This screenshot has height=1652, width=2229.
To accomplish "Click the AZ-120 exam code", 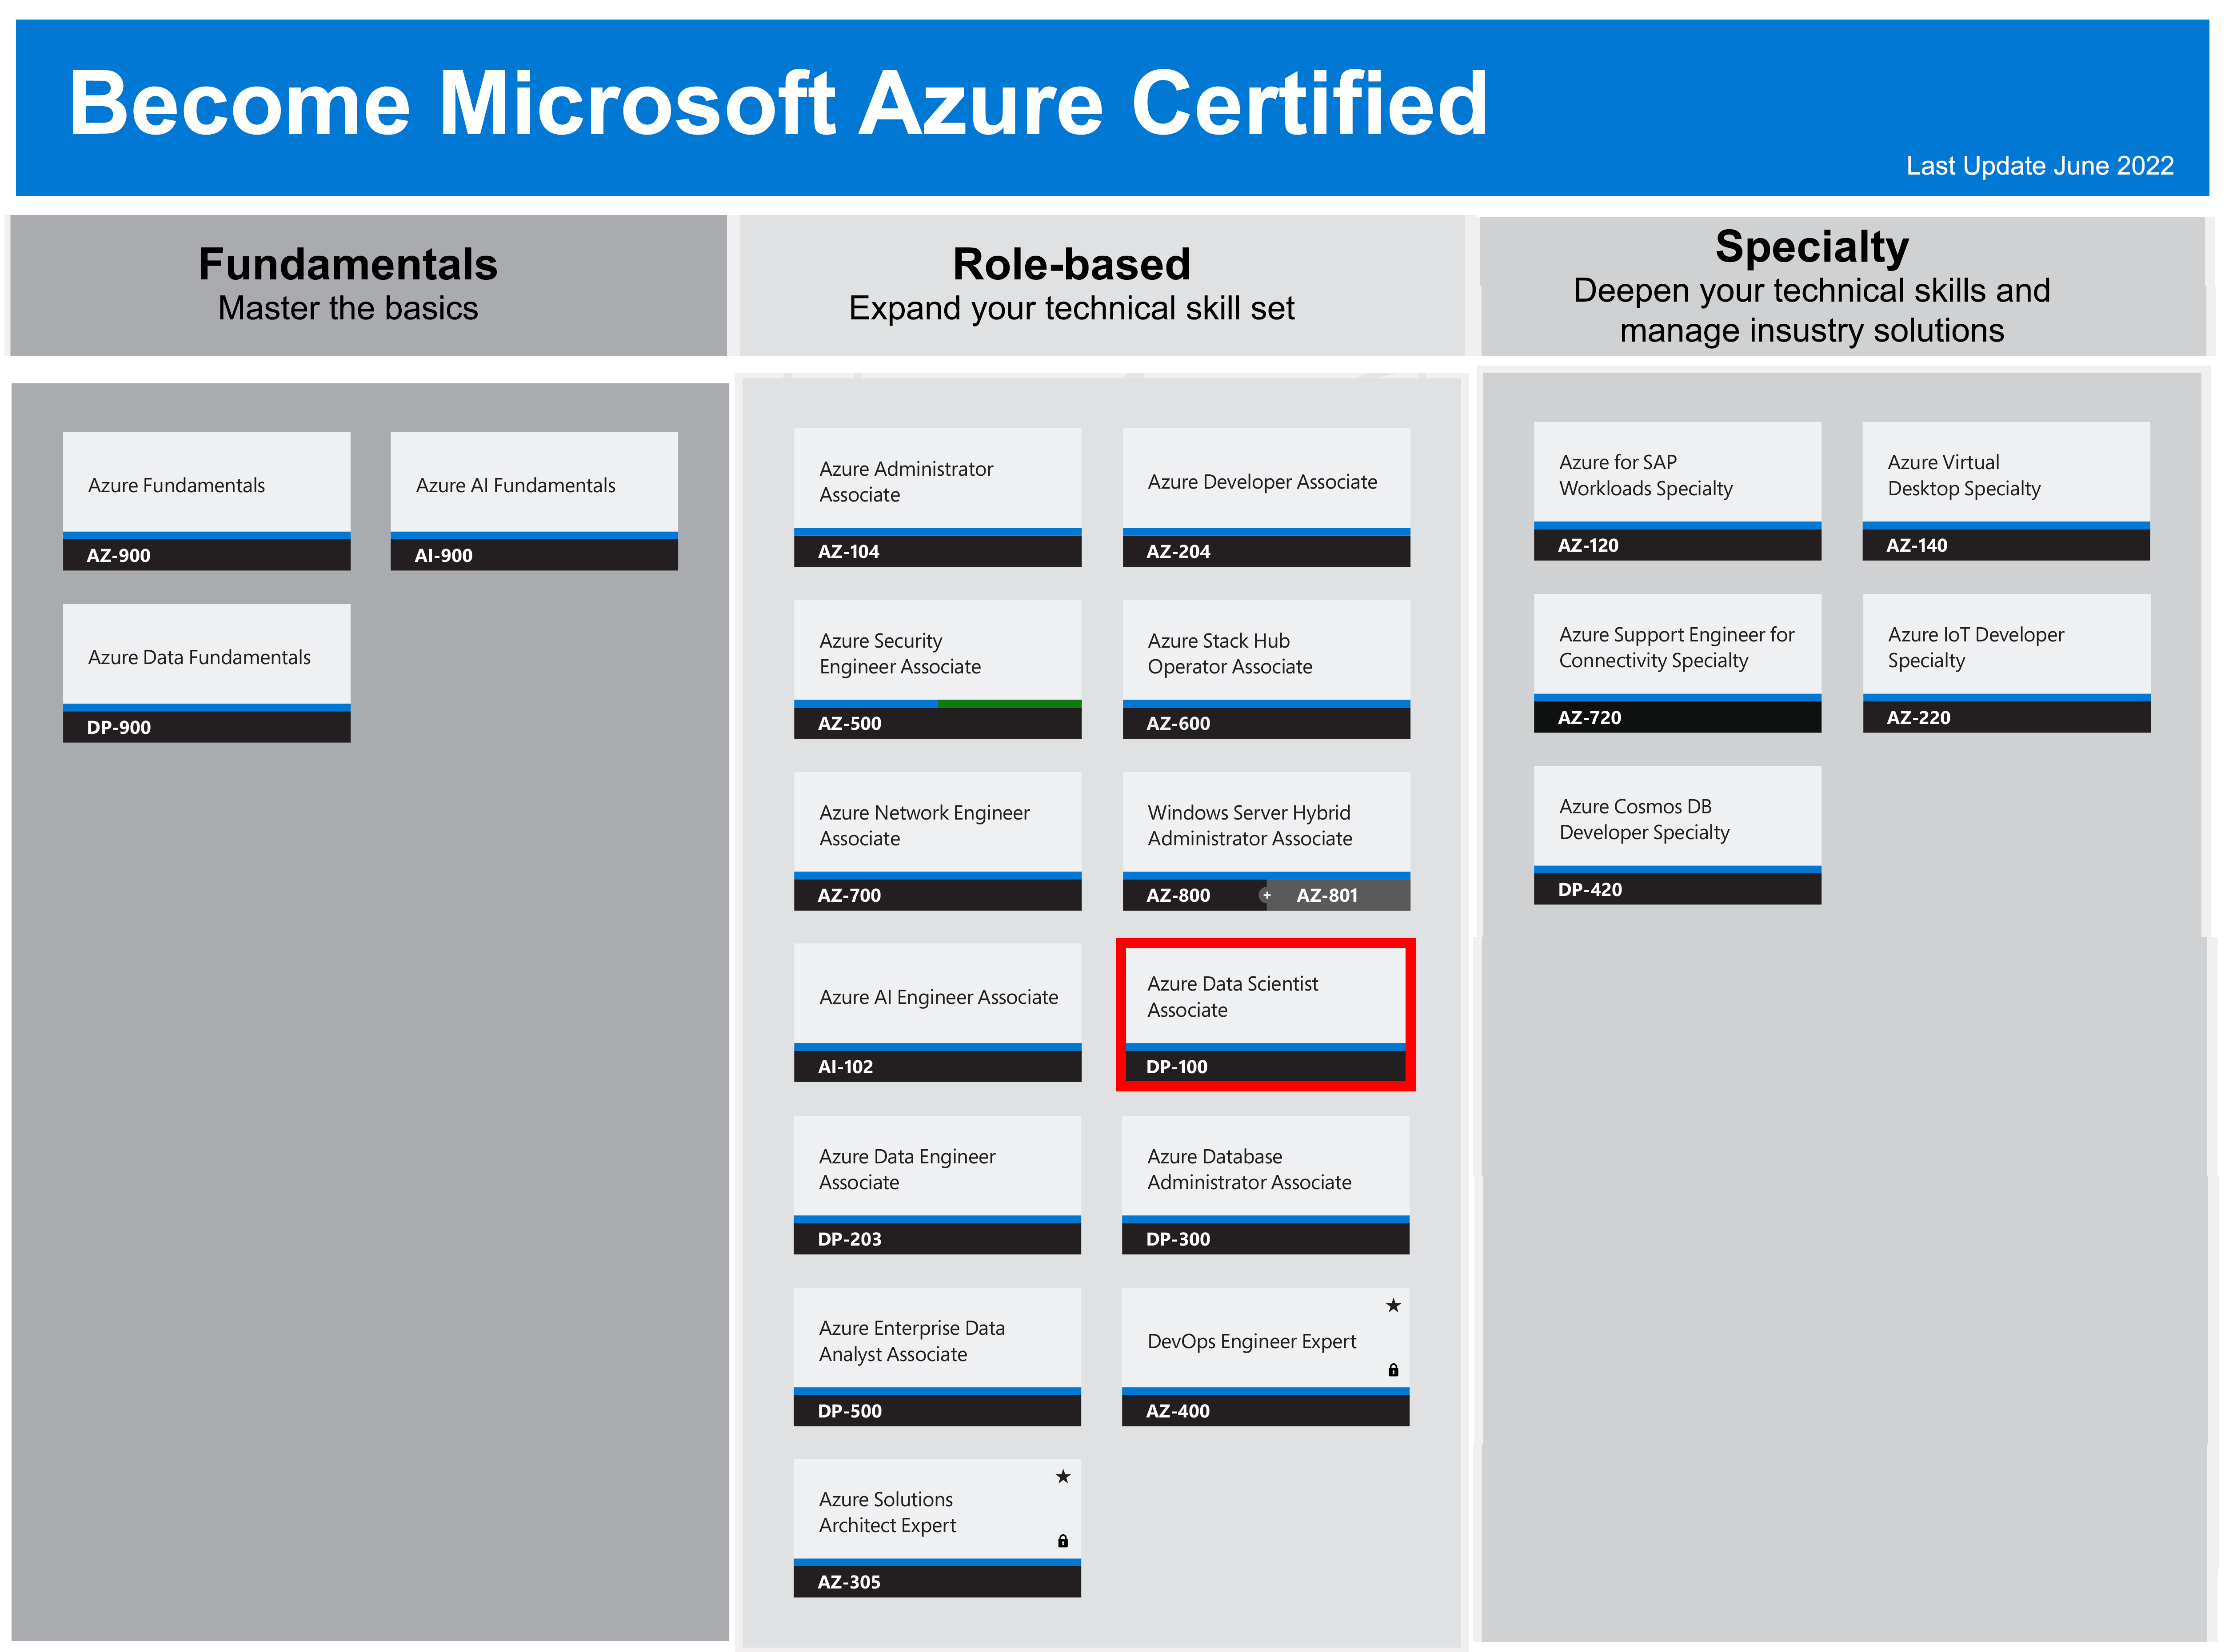I will click(x=1588, y=546).
